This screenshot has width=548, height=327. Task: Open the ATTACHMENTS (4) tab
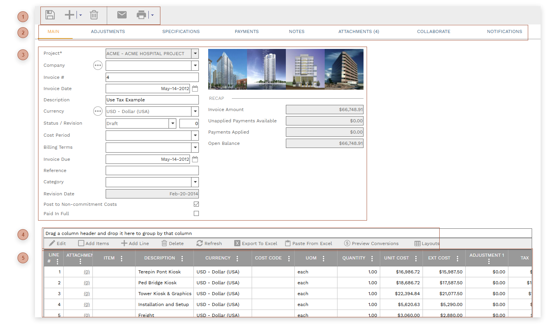point(358,31)
